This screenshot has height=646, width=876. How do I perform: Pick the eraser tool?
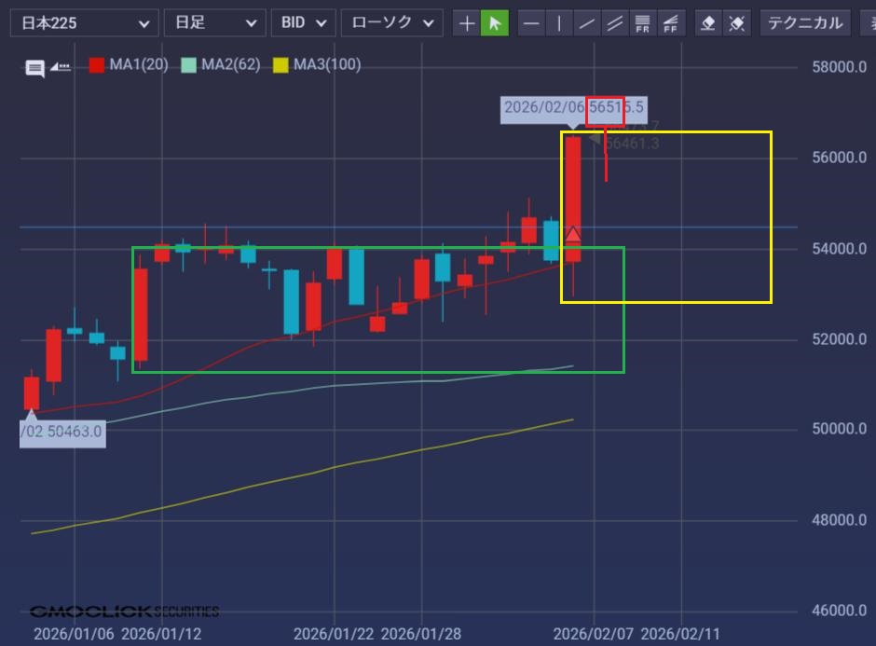click(708, 22)
